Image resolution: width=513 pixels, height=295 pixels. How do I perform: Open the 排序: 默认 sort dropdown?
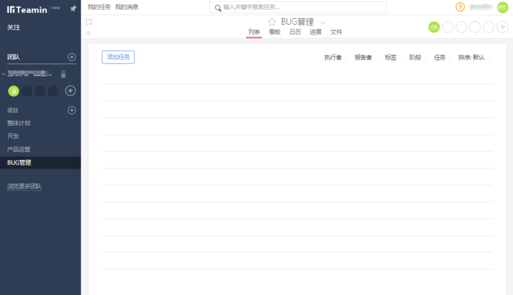click(474, 58)
